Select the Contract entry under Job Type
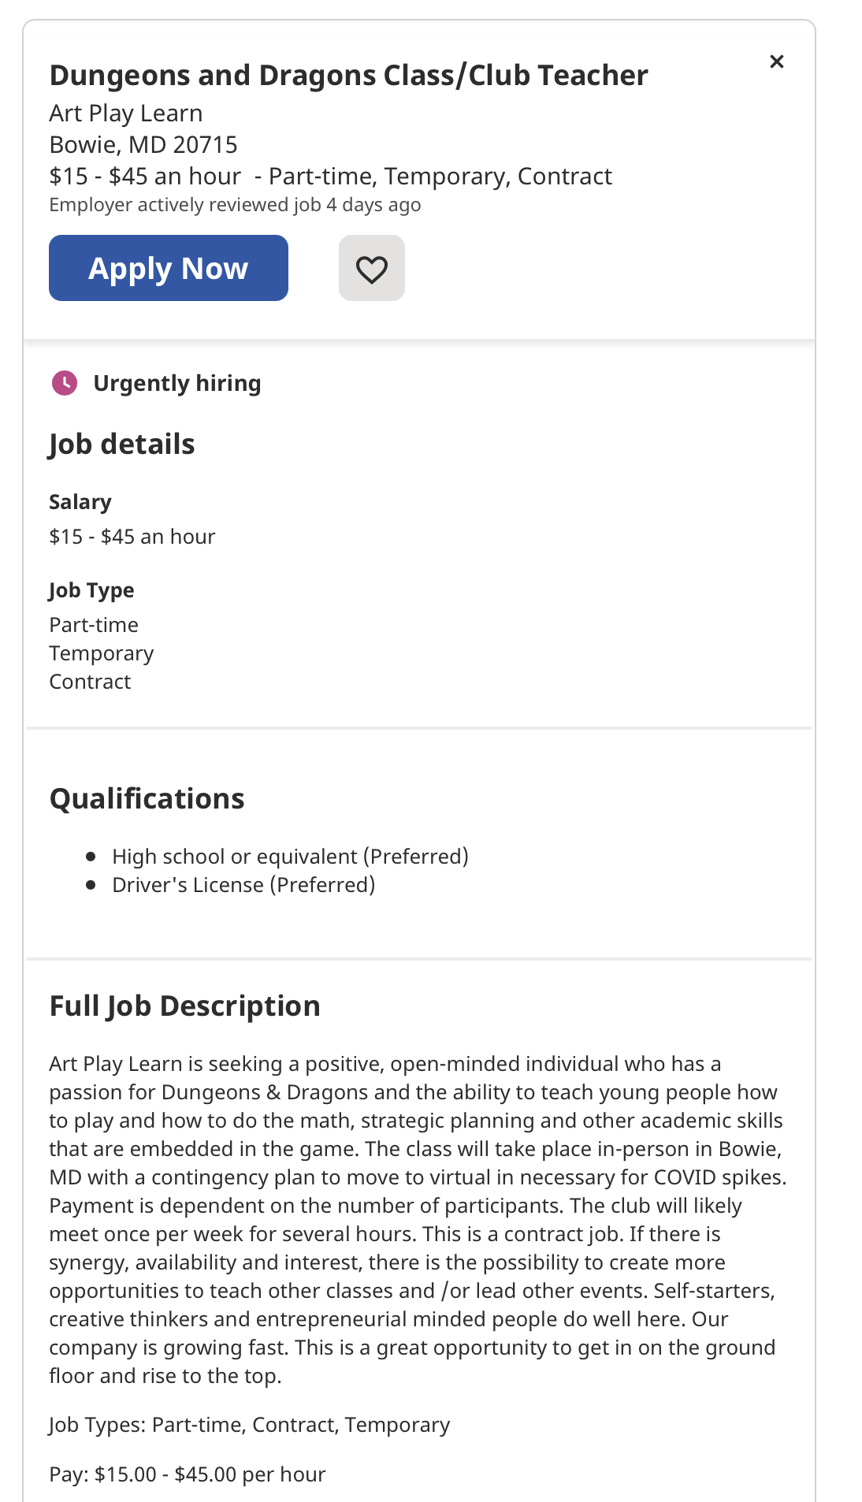 coord(91,682)
